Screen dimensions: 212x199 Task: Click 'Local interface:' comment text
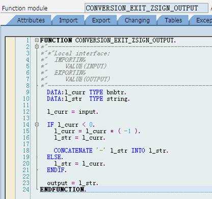[82, 53]
